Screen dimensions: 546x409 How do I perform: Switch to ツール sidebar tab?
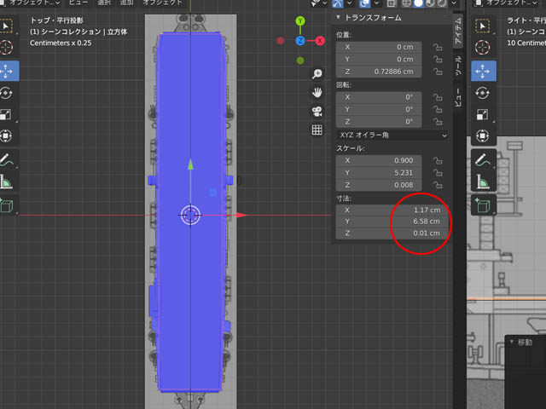click(459, 66)
